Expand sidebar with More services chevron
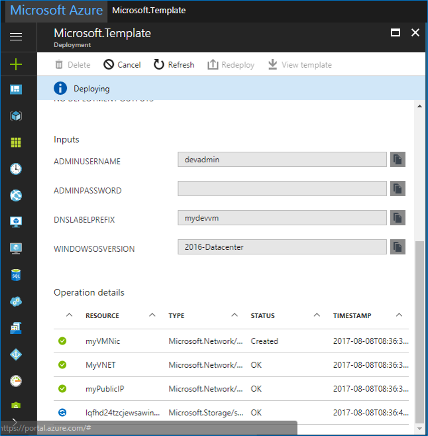Viewport: 428px width, 436px height. pos(15,422)
